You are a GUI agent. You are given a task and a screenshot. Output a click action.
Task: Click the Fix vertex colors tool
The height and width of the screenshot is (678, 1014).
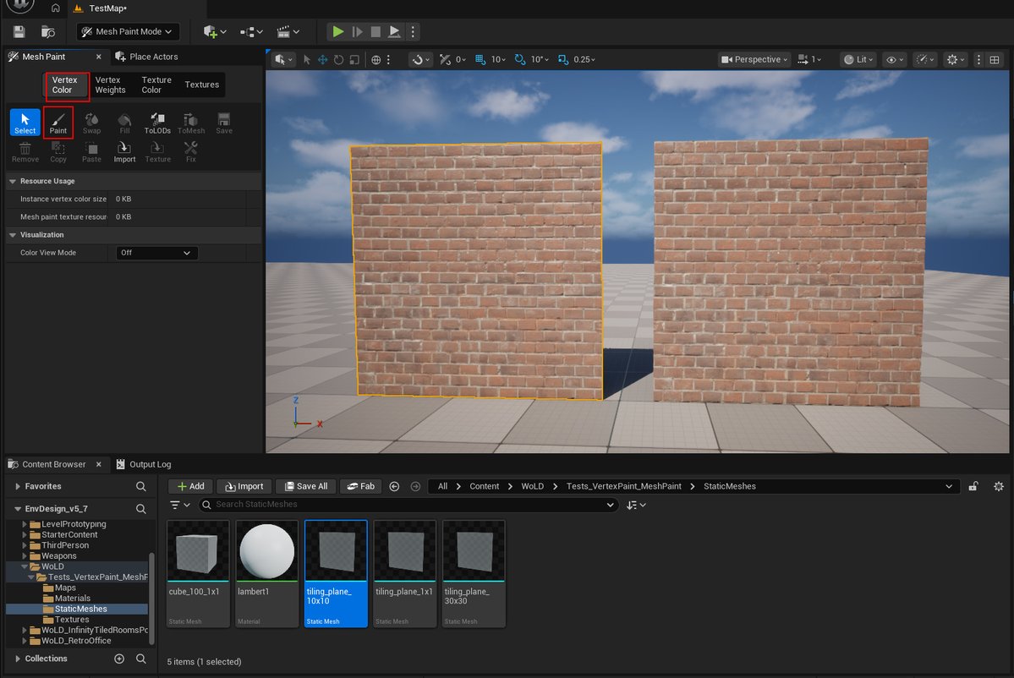click(191, 152)
